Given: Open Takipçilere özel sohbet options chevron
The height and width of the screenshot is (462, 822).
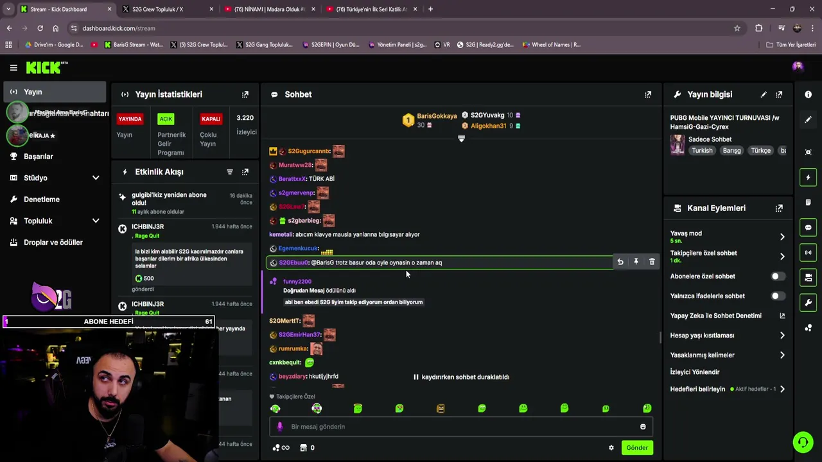Looking at the screenshot, I should 782,257.
